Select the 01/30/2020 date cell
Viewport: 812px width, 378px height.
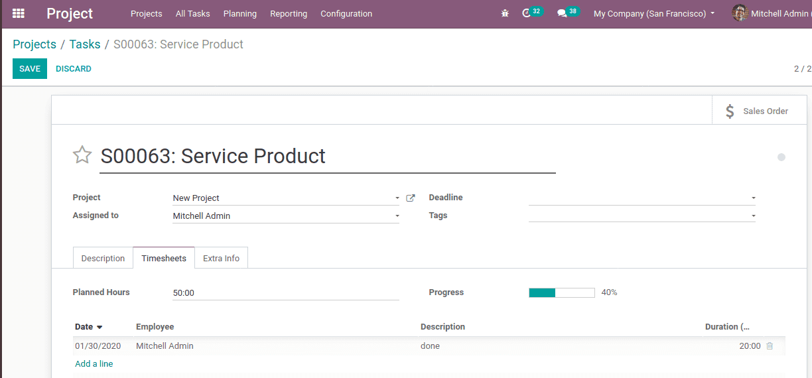(98, 346)
